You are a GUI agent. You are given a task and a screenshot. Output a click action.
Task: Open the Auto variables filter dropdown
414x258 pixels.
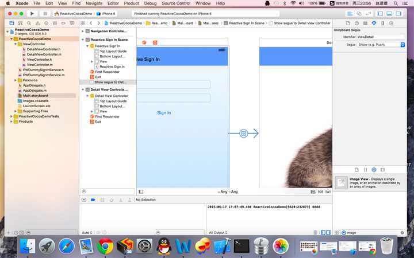tap(87, 232)
